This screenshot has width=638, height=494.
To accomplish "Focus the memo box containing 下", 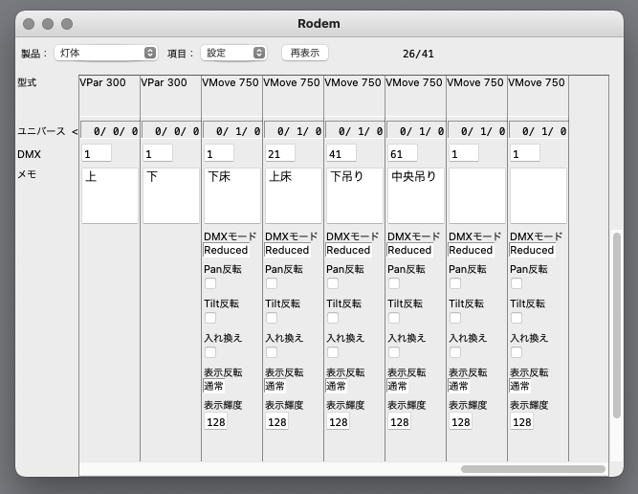I will click(171, 196).
